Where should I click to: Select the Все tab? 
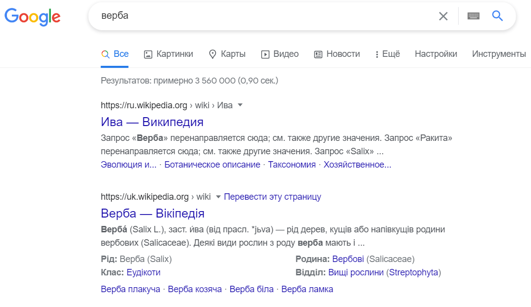point(115,54)
